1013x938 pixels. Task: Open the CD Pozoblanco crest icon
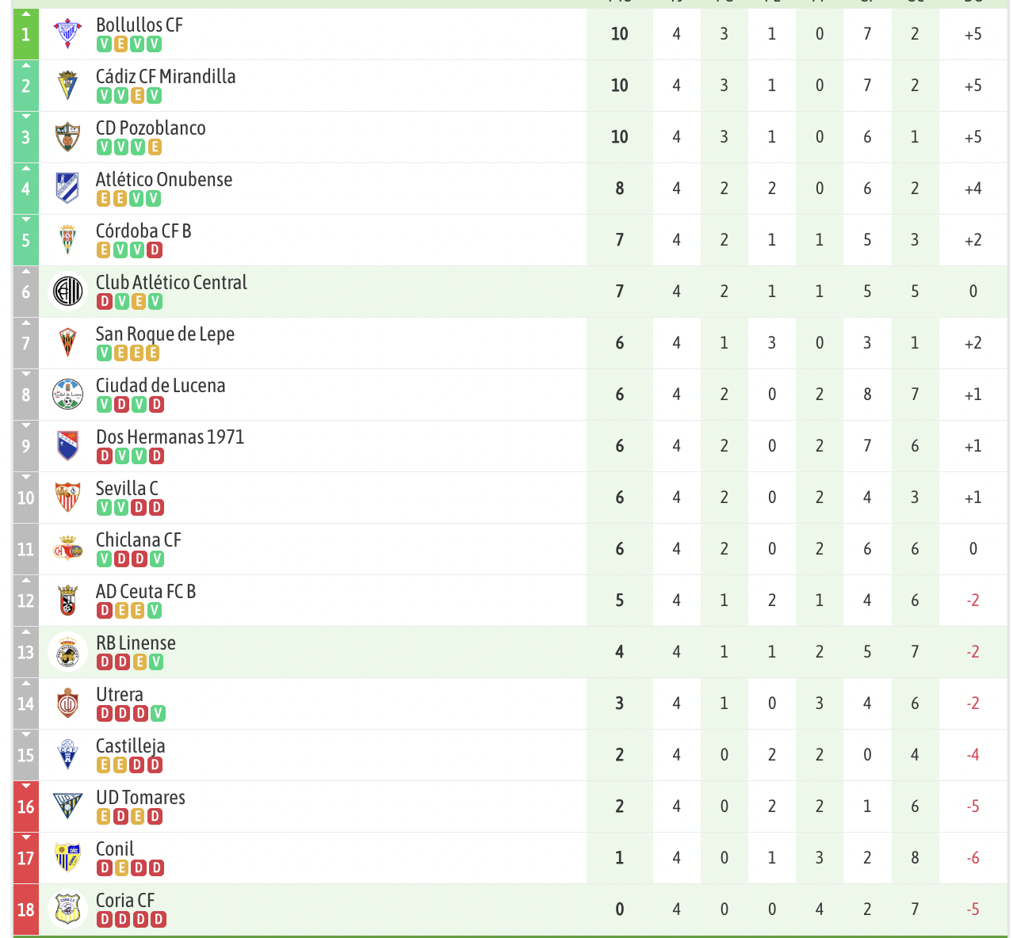click(x=67, y=137)
